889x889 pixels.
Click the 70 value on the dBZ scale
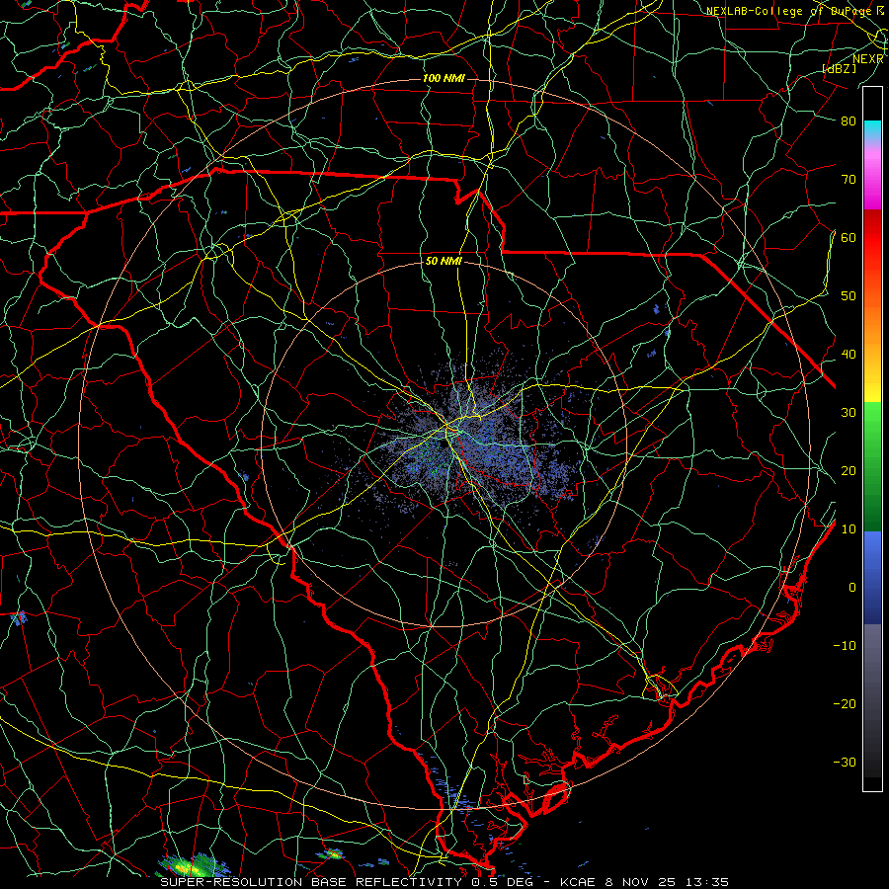849,179
